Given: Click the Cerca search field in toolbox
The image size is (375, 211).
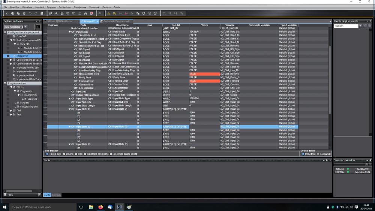Looking at the screenshot, I should pos(346,26).
